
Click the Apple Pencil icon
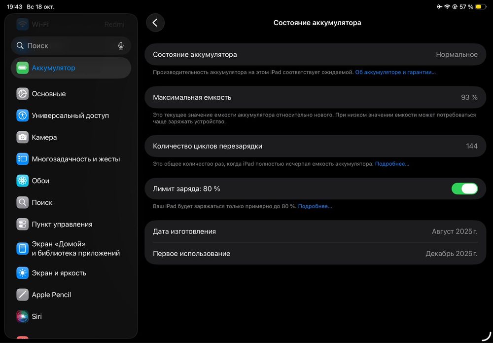coord(22,295)
